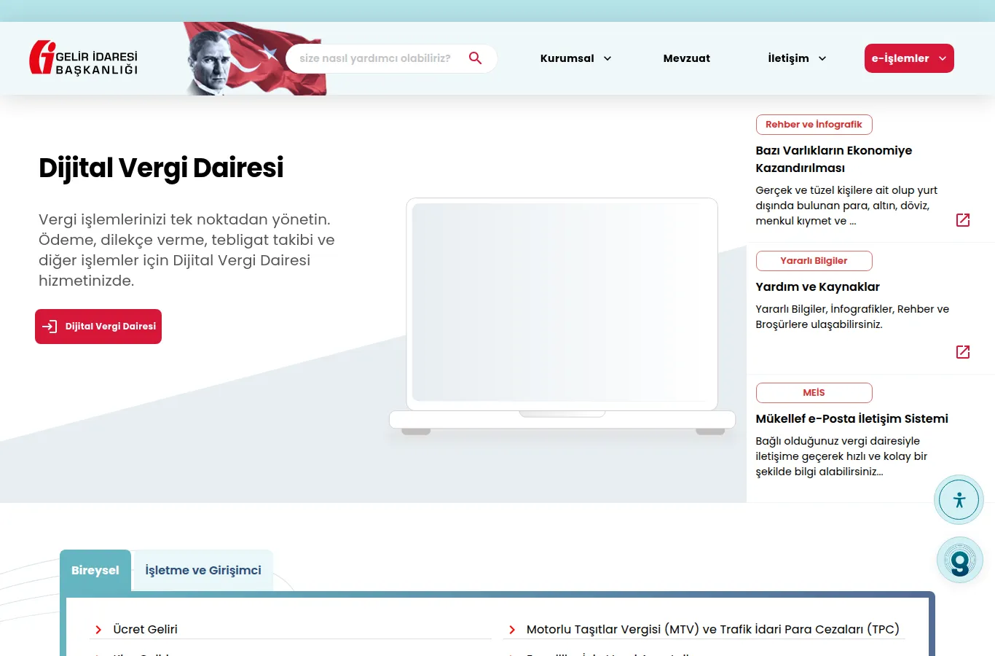Click the Atatürk and flag banner image

point(254,58)
